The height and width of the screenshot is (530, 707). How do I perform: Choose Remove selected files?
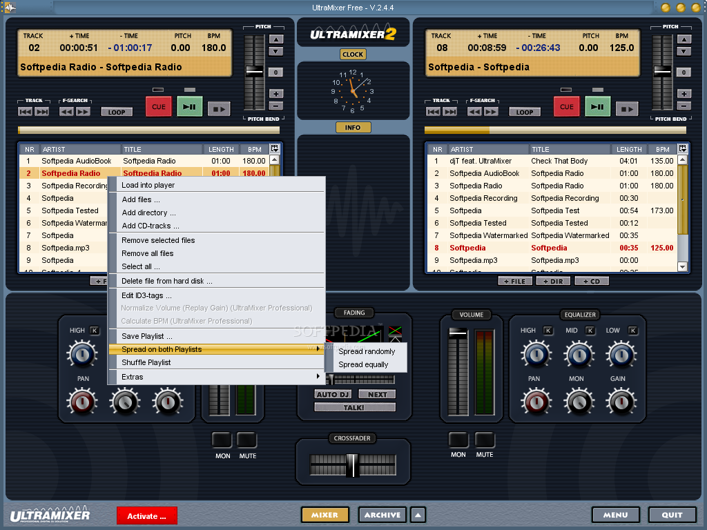coord(216,240)
